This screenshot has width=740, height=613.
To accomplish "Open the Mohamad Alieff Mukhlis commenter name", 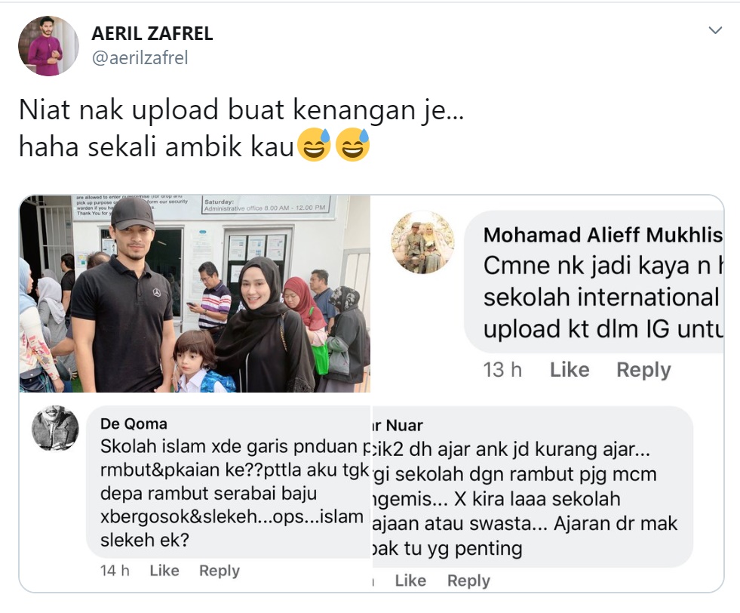I will [x=603, y=235].
